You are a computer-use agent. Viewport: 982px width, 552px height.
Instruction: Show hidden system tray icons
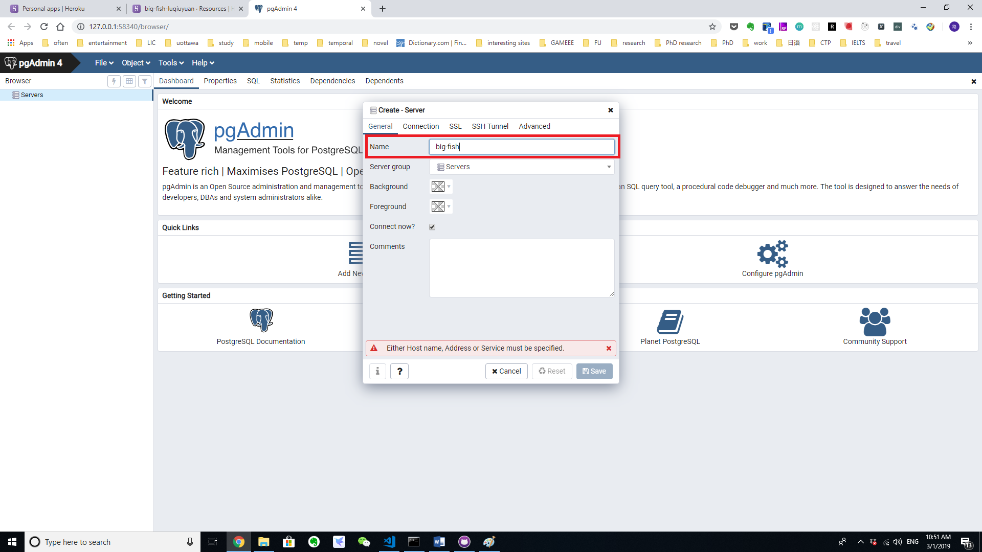860,542
